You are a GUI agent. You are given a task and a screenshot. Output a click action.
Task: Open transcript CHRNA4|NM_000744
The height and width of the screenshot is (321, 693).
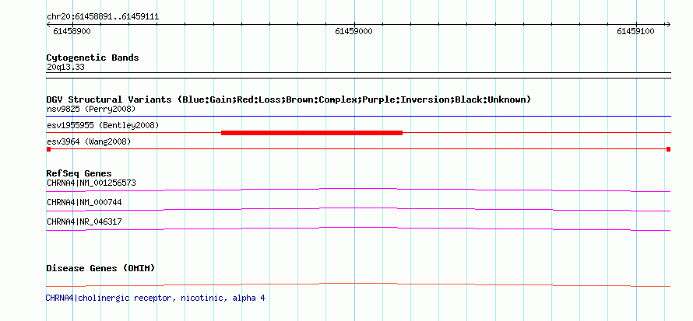(84, 202)
